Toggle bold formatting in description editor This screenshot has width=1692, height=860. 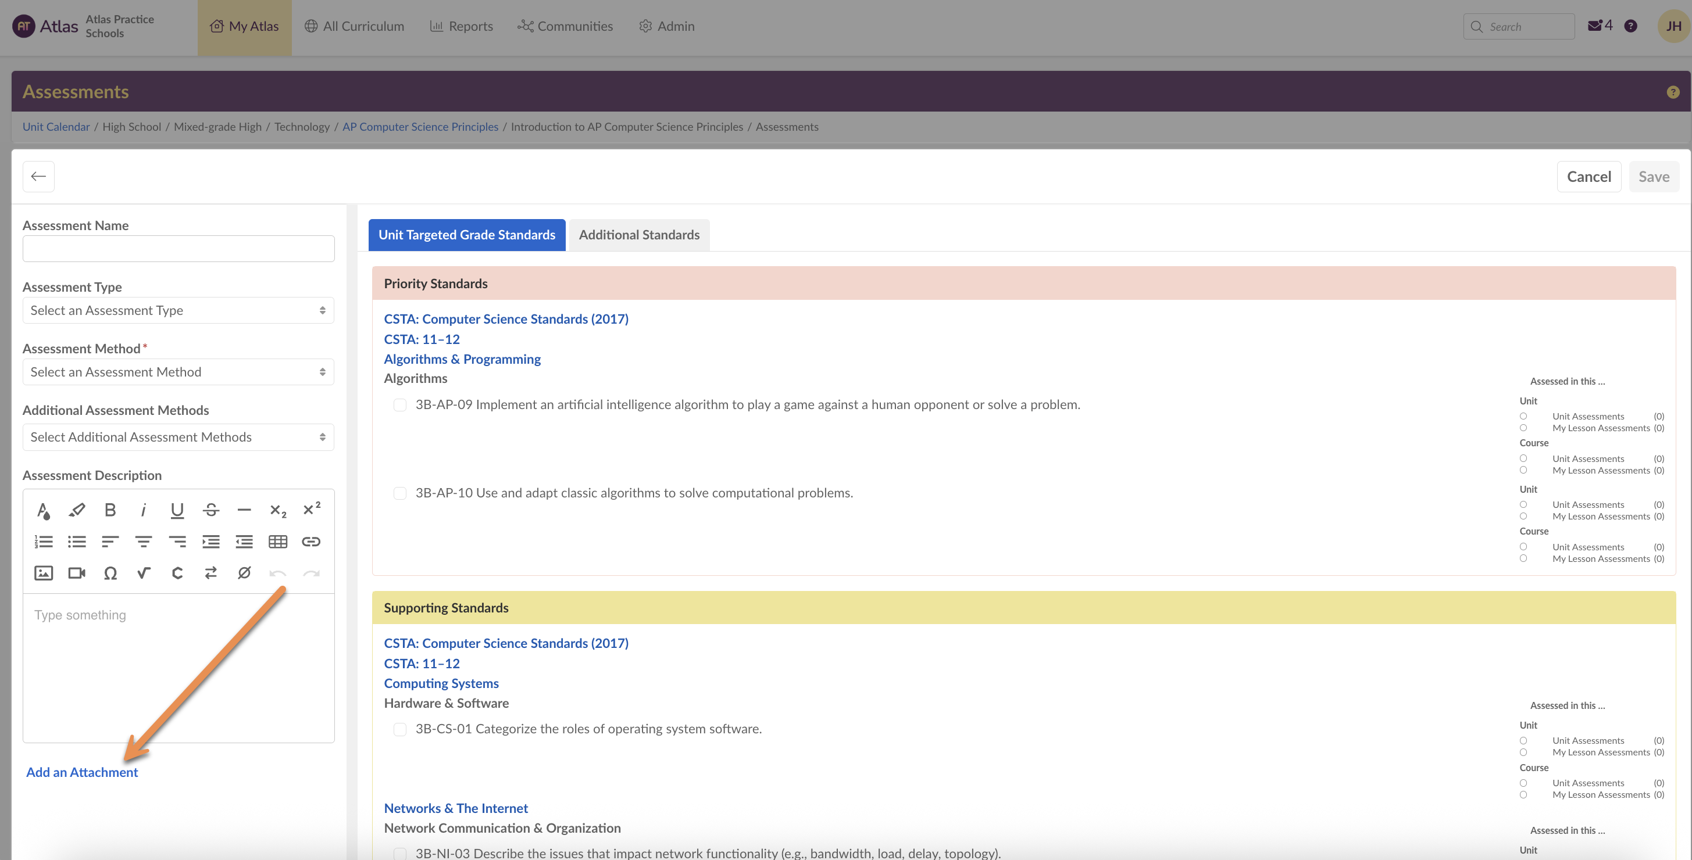(110, 510)
